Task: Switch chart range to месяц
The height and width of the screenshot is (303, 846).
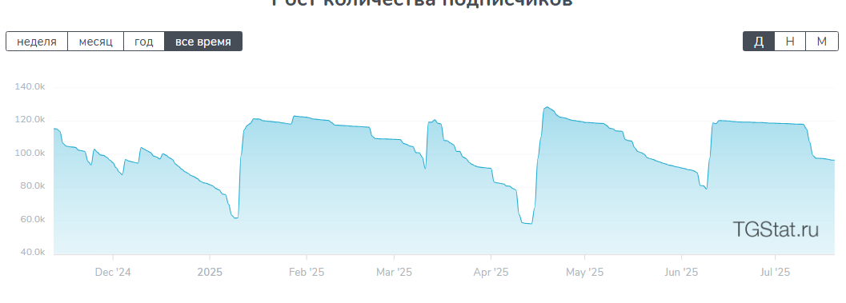Action: pyautogui.click(x=95, y=42)
